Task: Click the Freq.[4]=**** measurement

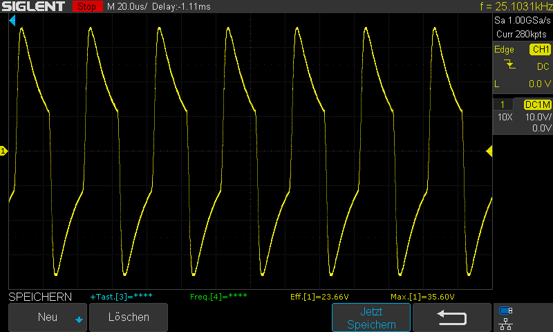Action: point(218,297)
